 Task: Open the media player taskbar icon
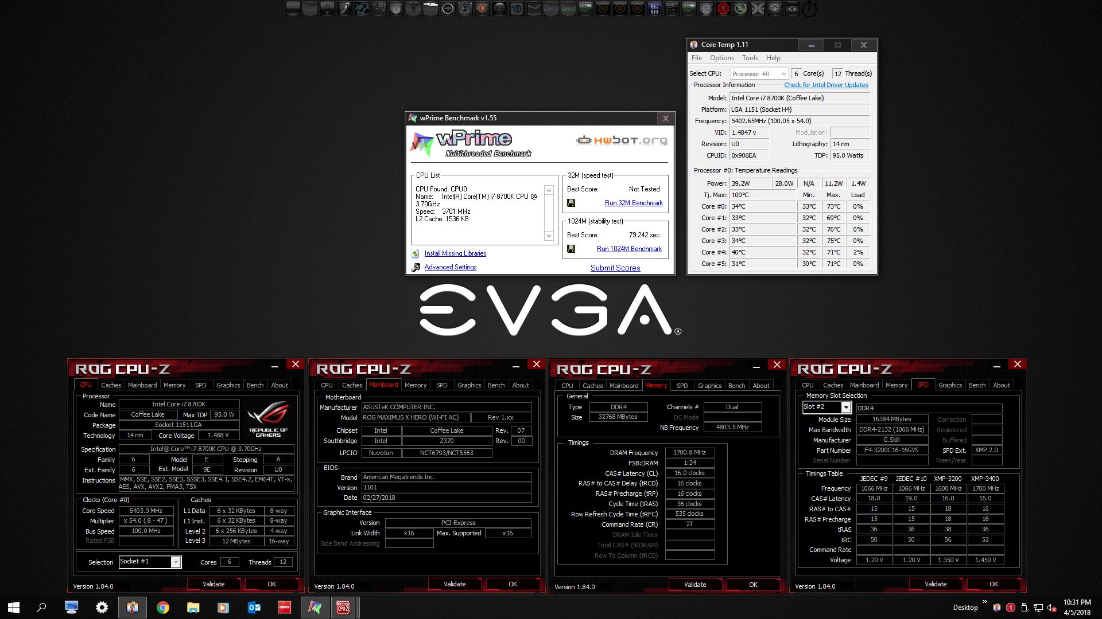(224, 608)
